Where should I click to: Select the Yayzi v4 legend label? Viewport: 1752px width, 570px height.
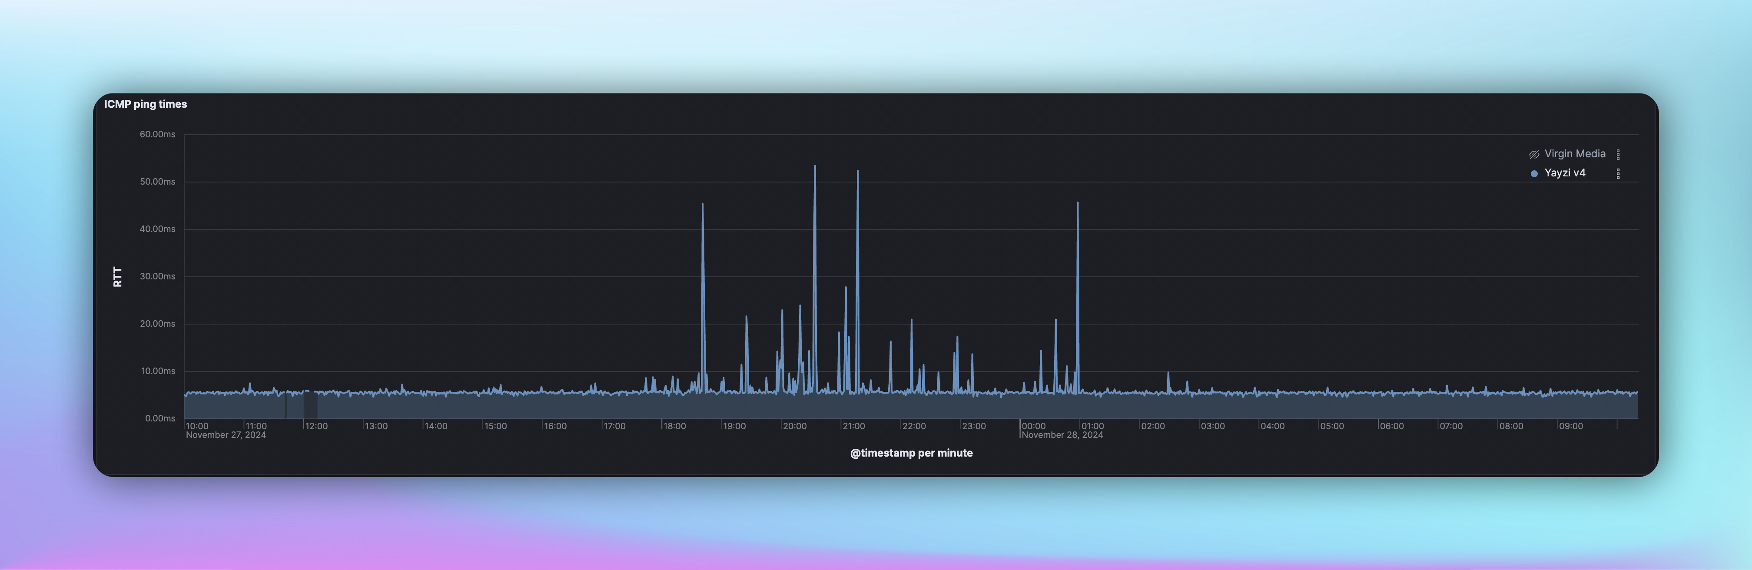1564,173
